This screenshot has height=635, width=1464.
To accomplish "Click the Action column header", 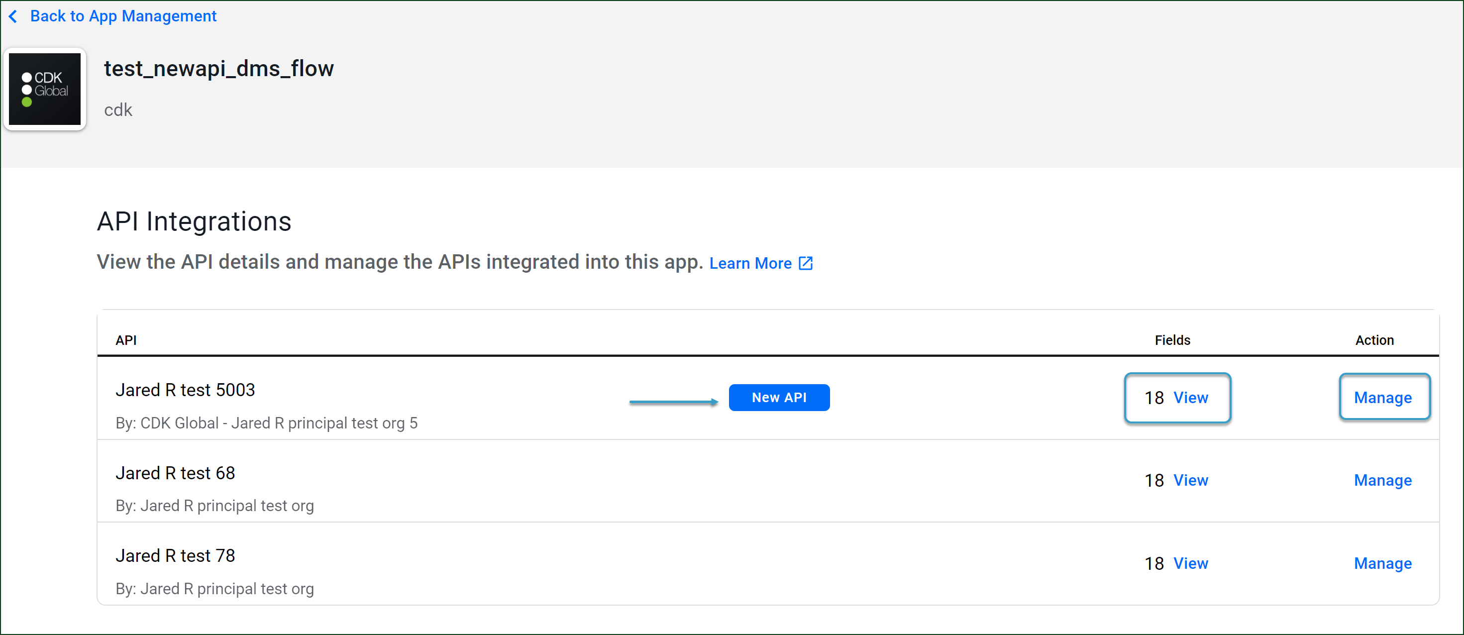I will click(1374, 340).
